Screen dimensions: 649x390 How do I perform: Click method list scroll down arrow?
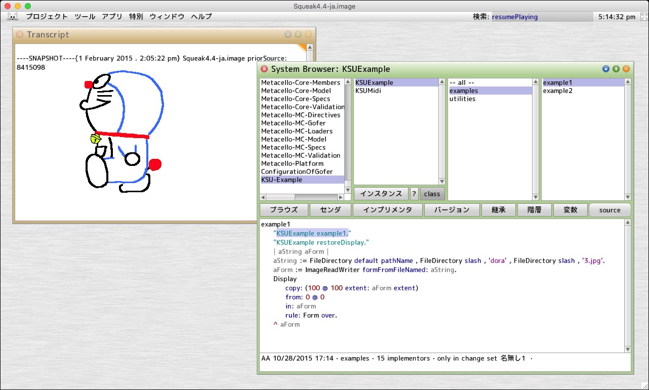[x=628, y=197]
